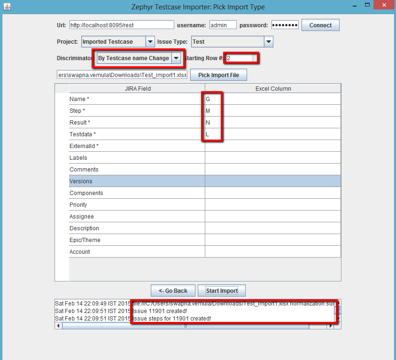Minimize the Zephyr Testcase Importer window
Screen dimensions: 396x360
coord(355,5)
